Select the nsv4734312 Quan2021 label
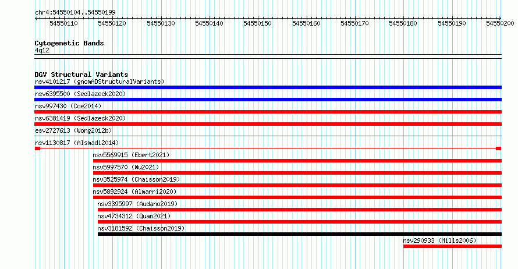 click(134, 216)
